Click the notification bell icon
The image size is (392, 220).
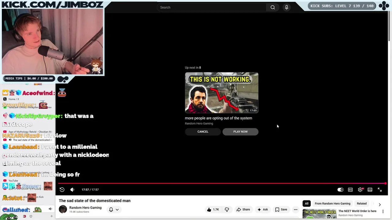tap(111, 210)
